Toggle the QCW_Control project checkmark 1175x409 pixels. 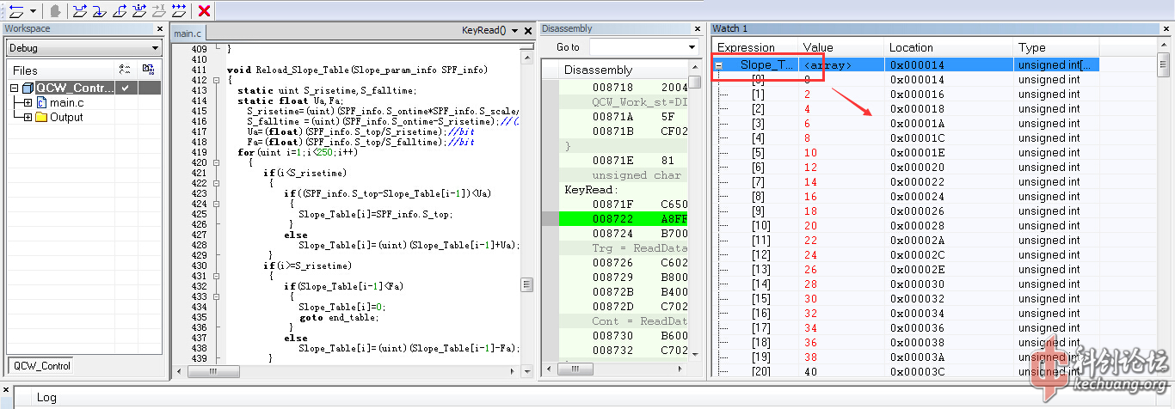point(126,88)
